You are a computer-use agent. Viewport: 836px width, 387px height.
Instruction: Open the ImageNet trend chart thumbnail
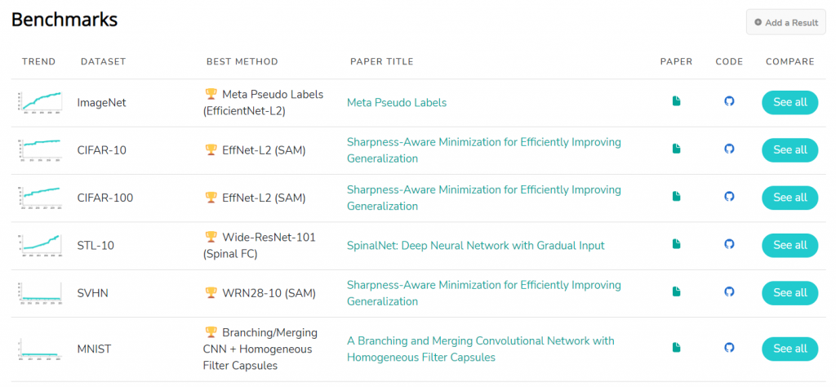click(x=40, y=102)
